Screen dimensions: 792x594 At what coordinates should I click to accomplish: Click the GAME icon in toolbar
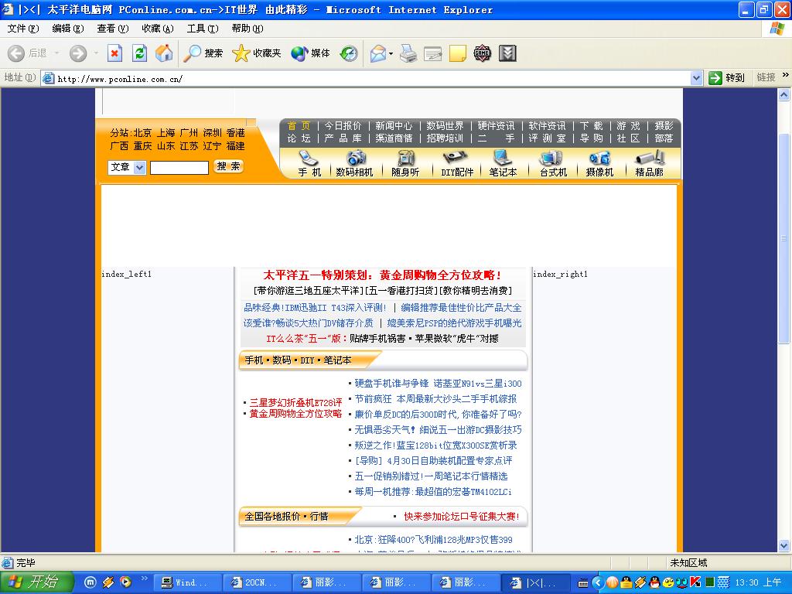pyautogui.click(x=483, y=53)
